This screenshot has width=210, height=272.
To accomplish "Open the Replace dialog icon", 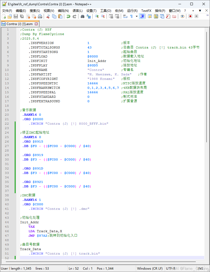I will 89,17.
